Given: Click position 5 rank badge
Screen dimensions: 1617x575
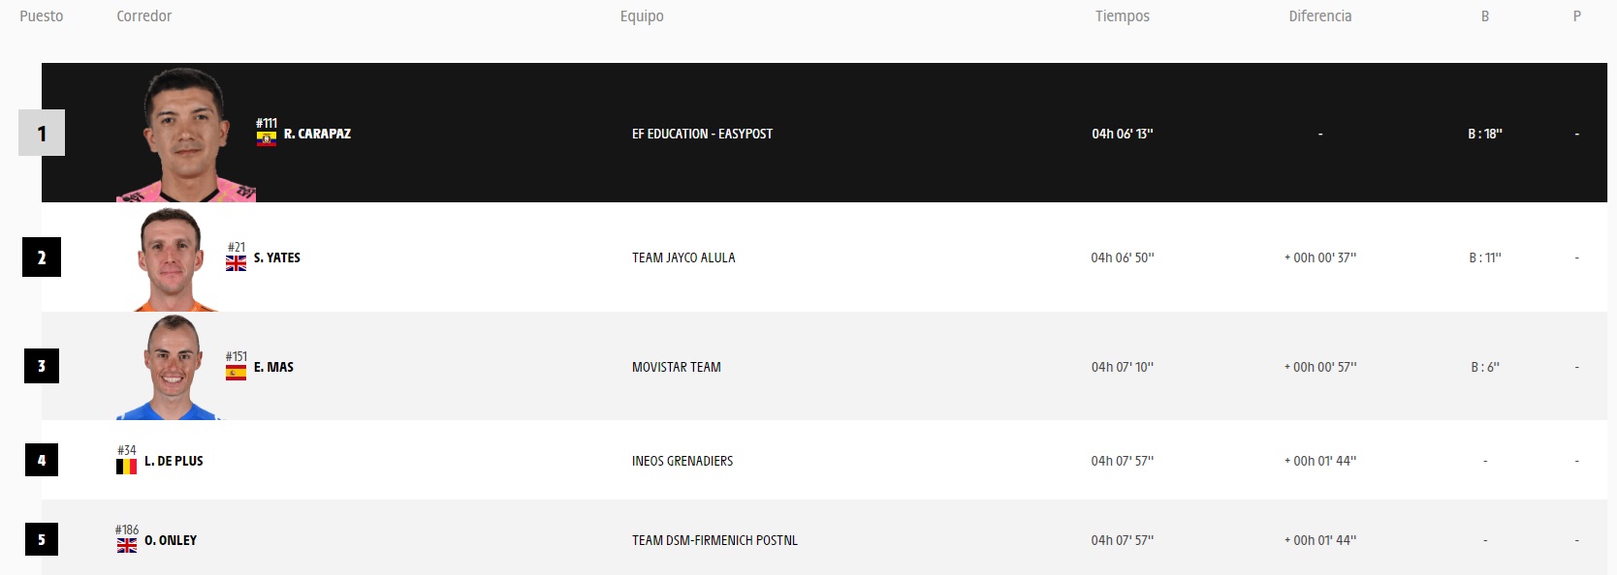Looking at the screenshot, I should tap(42, 540).
